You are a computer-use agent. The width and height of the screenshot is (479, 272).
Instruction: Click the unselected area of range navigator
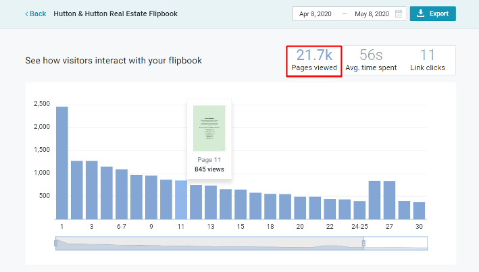[x=396, y=243]
